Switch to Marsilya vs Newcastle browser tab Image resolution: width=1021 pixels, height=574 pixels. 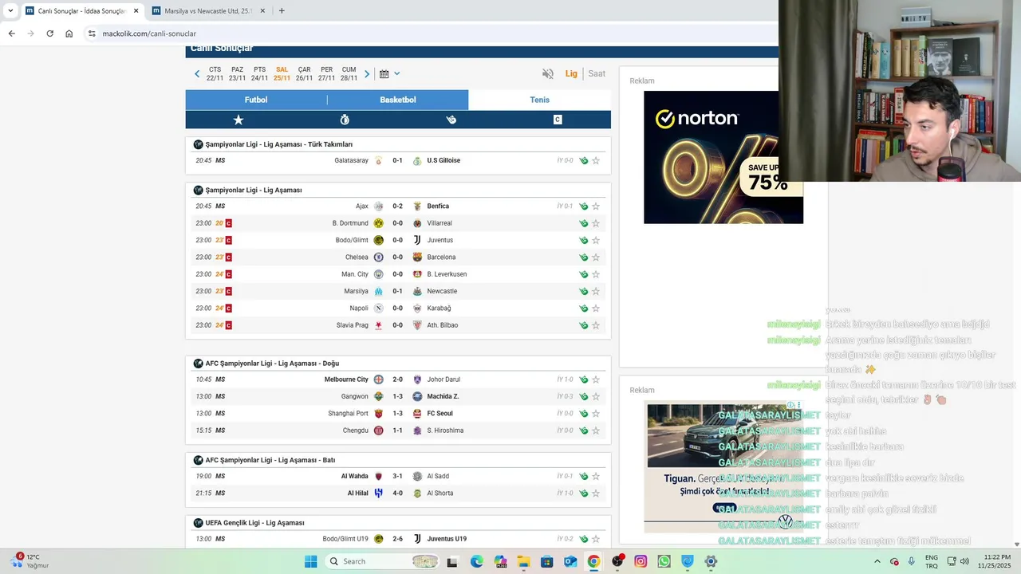207,10
